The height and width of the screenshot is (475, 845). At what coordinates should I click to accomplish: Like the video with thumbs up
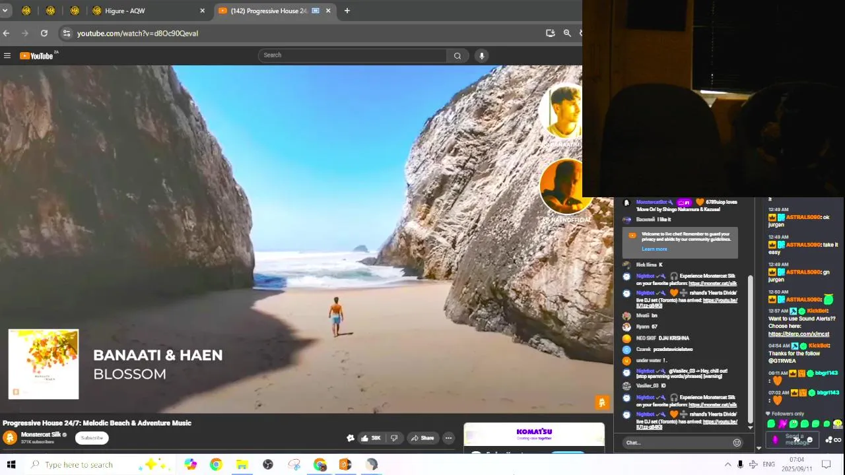[371, 438]
